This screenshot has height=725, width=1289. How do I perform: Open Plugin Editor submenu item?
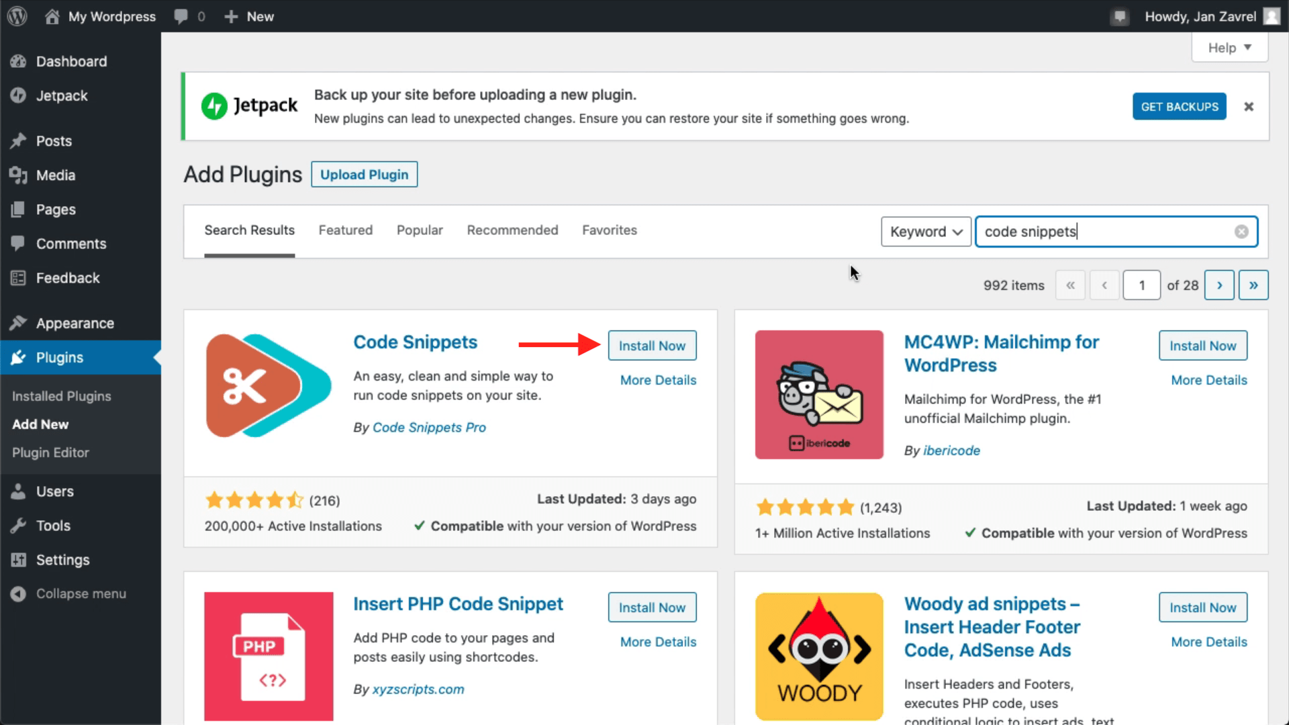click(x=50, y=452)
